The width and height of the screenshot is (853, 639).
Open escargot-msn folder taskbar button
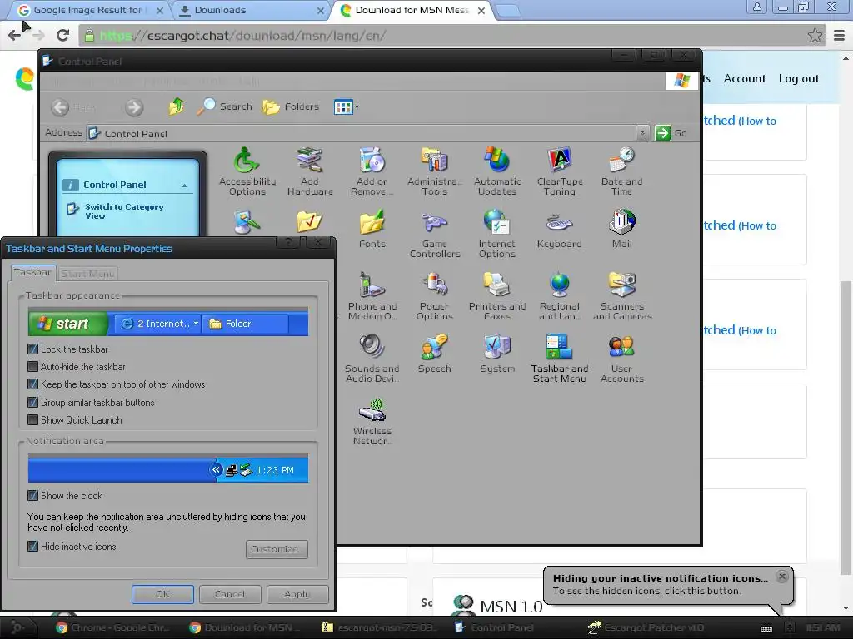(x=379, y=627)
